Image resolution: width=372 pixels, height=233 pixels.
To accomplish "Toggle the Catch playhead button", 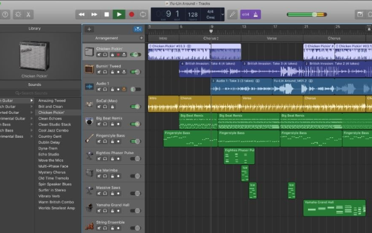I will point(138,29).
